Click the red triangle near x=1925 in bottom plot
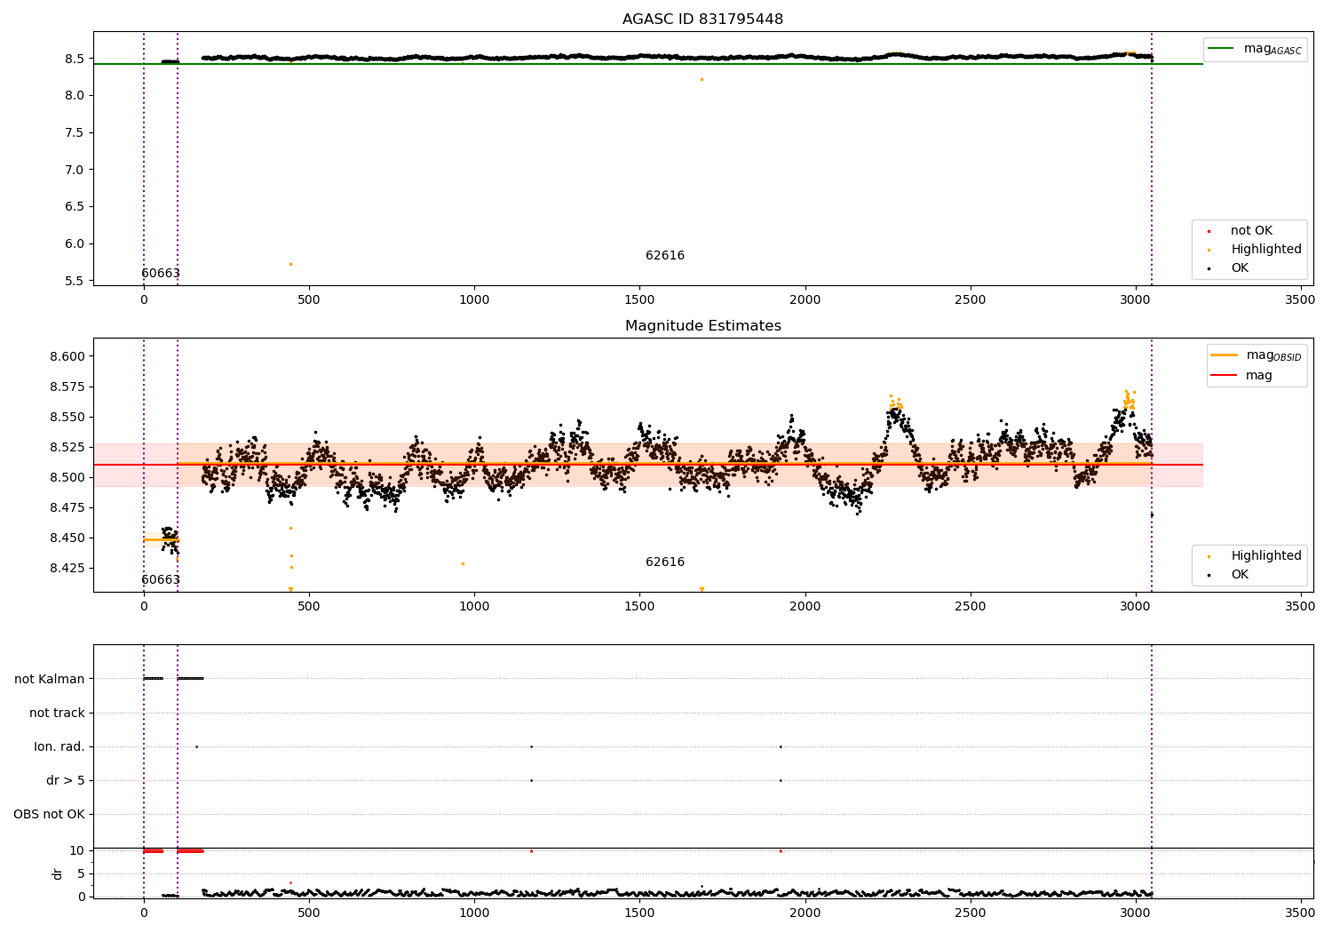The image size is (1332, 933). [x=781, y=851]
